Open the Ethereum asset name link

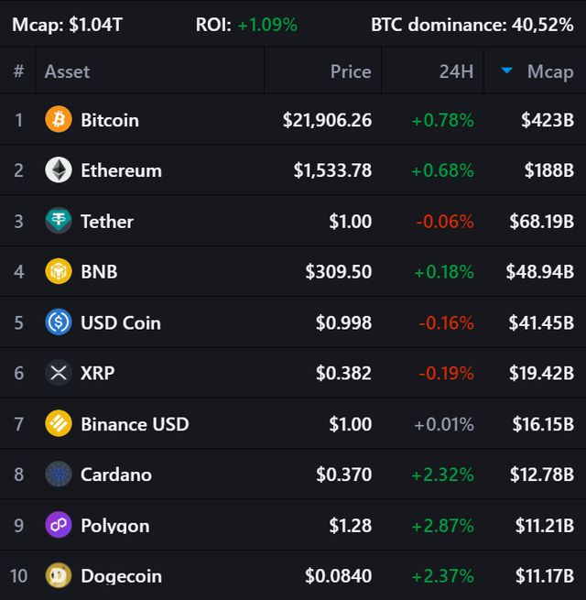pos(121,170)
